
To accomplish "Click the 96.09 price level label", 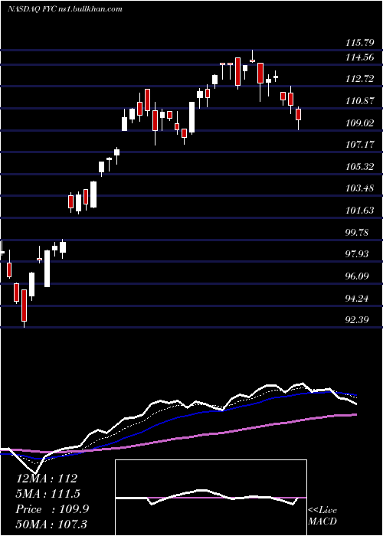I will tap(358, 276).
